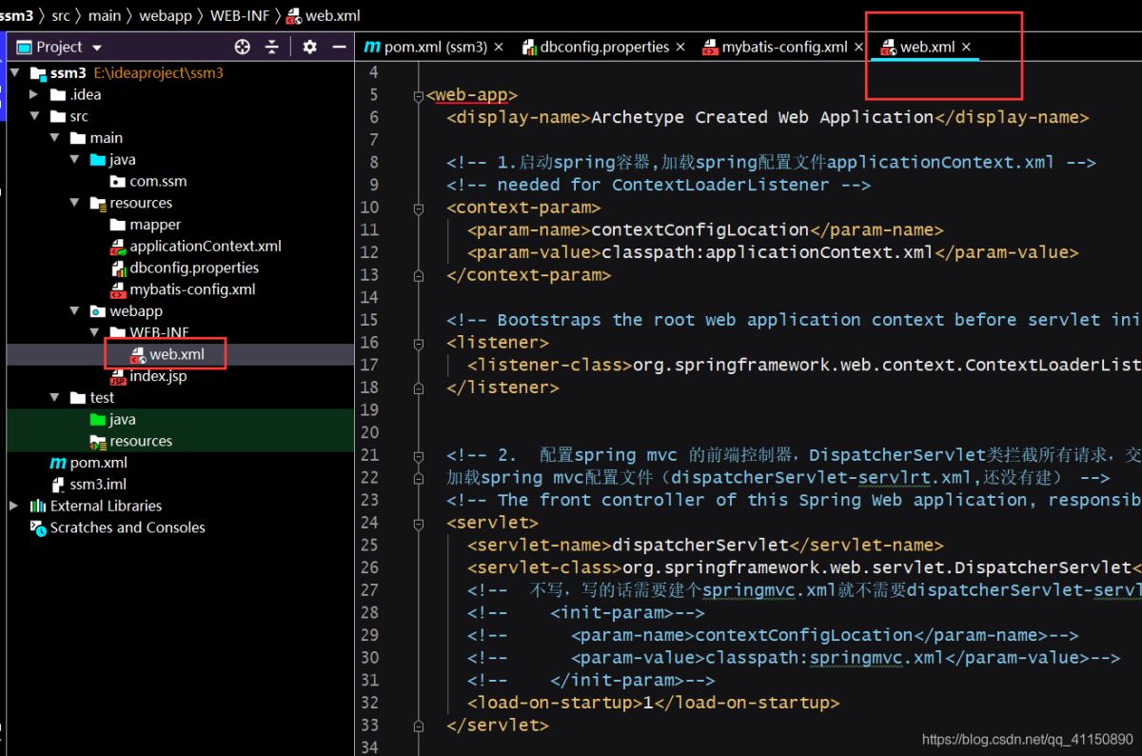
Task: Expand the External Libraries node
Action: click(x=13, y=506)
